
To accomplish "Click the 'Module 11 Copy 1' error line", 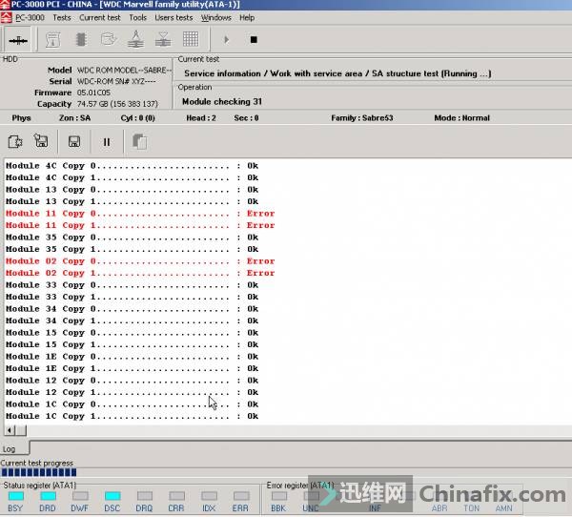I will (140, 225).
